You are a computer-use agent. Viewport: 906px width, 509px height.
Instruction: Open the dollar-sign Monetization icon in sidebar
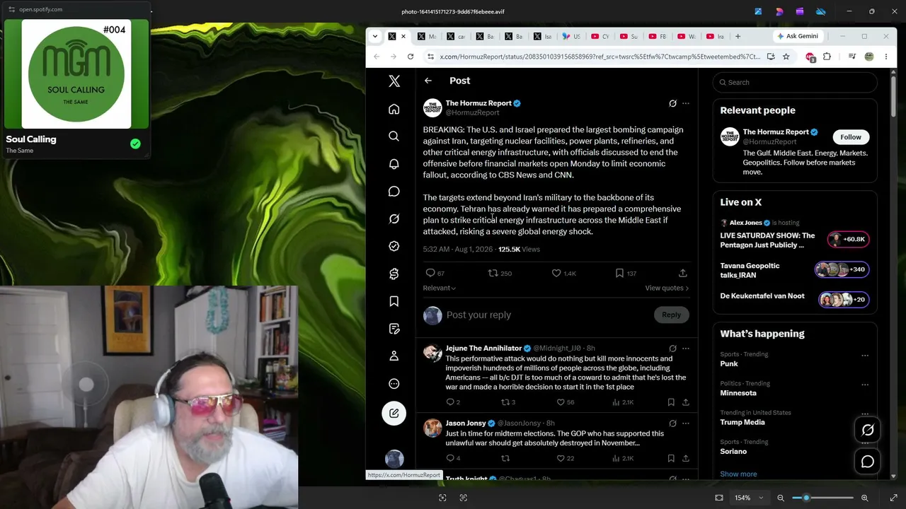coord(394,274)
